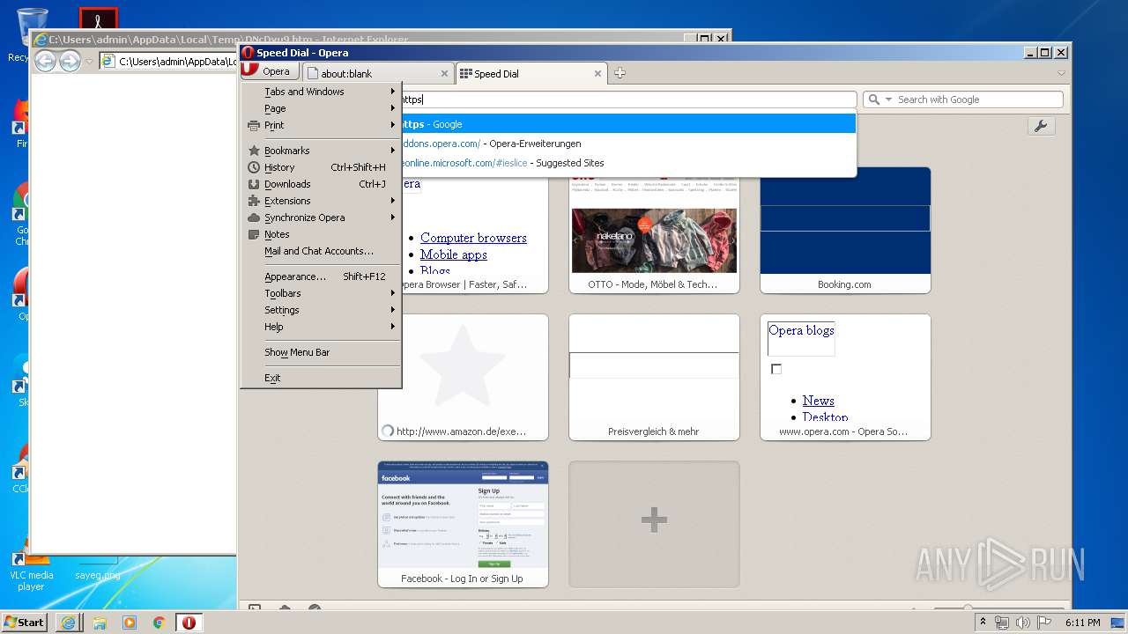Click the search magnifier engine selector
Image resolution: width=1128 pixels, height=634 pixels.
[x=879, y=100]
